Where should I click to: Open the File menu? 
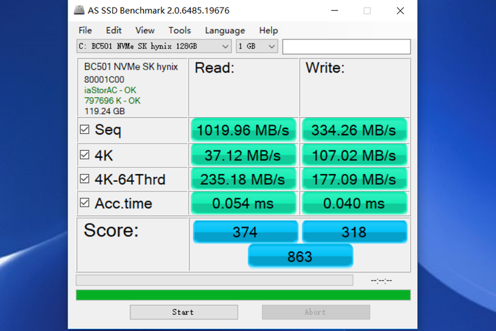(x=85, y=31)
